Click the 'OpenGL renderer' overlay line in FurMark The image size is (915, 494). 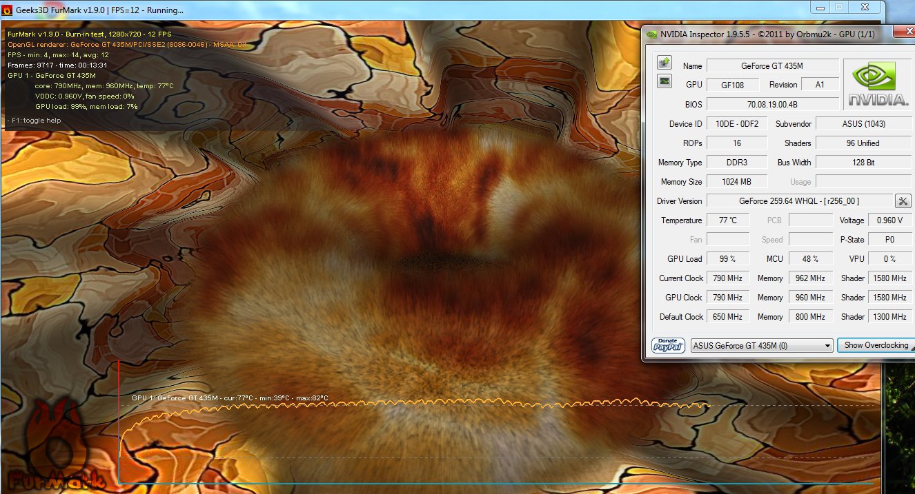click(x=128, y=44)
